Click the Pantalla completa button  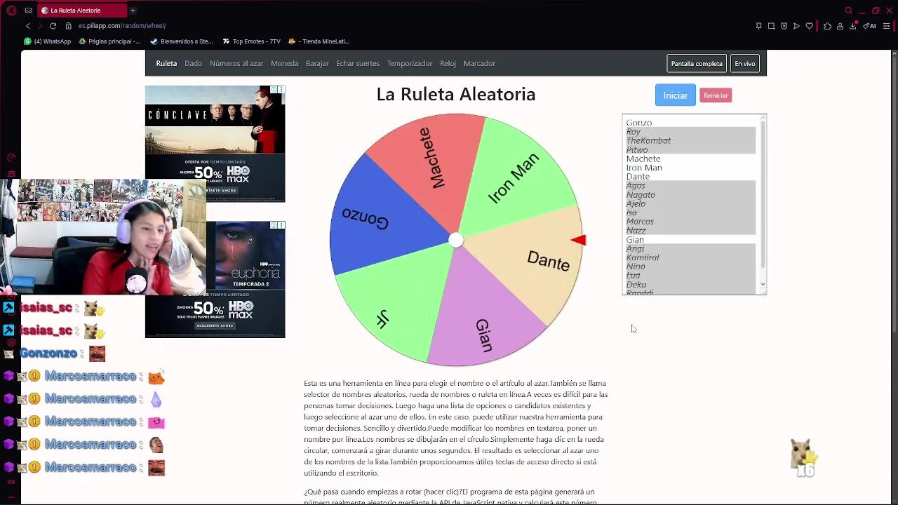click(697, 64)
